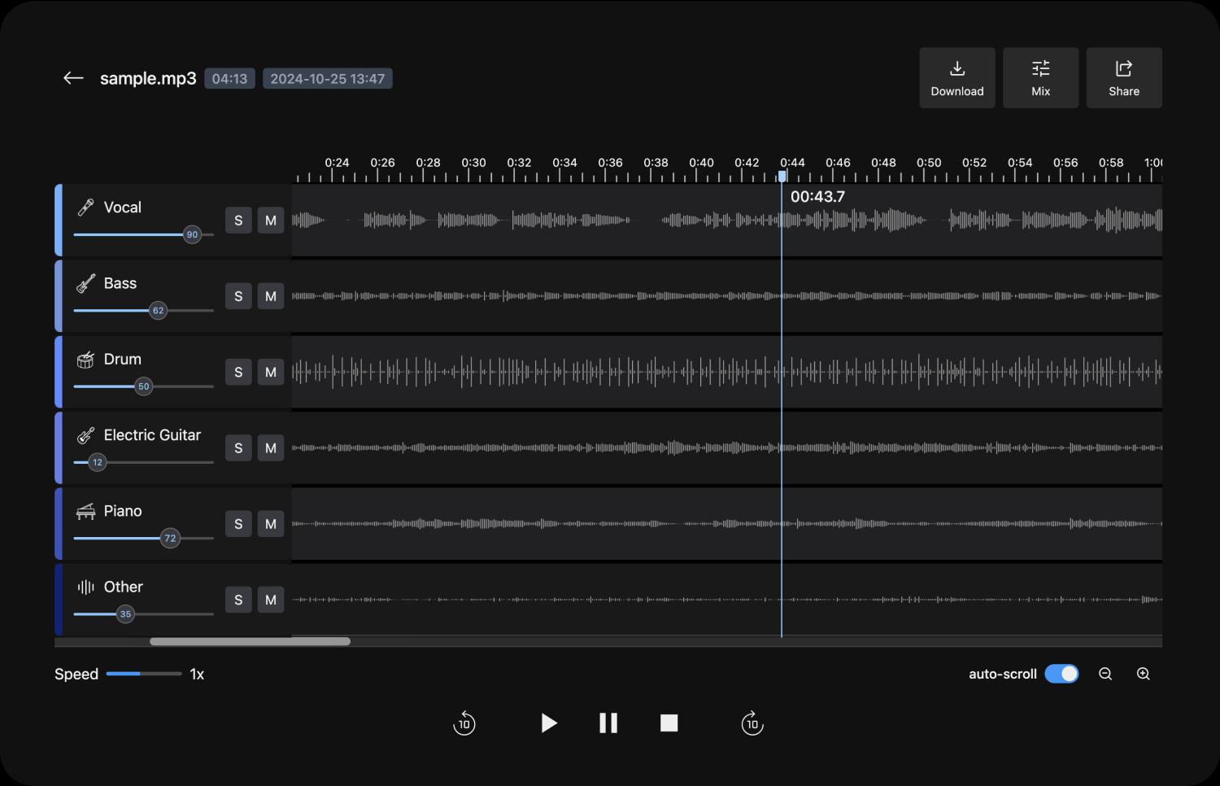Stop playback with the square icon
The width and height of the screenshot is (1220, 786).
[669, 723]
